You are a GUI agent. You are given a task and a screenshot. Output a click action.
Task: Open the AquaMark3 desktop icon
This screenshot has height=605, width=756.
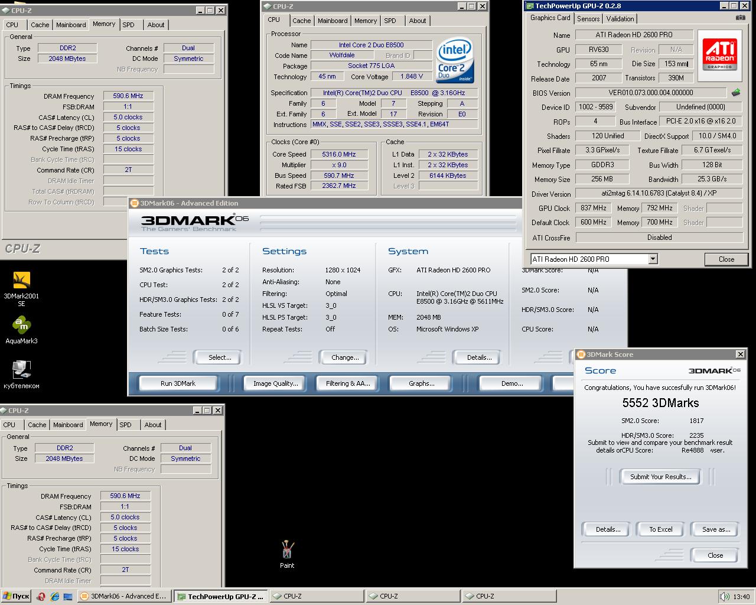pyautogui.click(x=21, y=330)
